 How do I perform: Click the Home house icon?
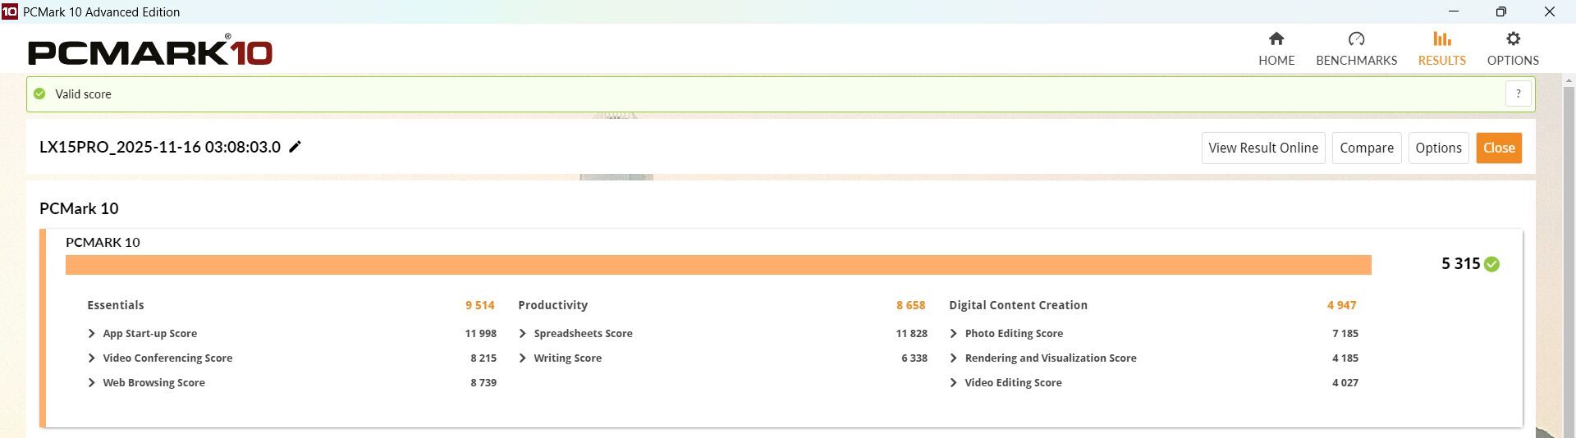pyautogui.click(x=1276, y=39)
